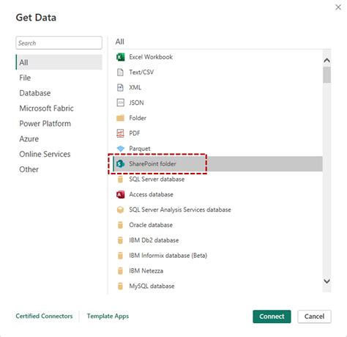
Task: Click the XML file icon
Action: coord(120,87)
